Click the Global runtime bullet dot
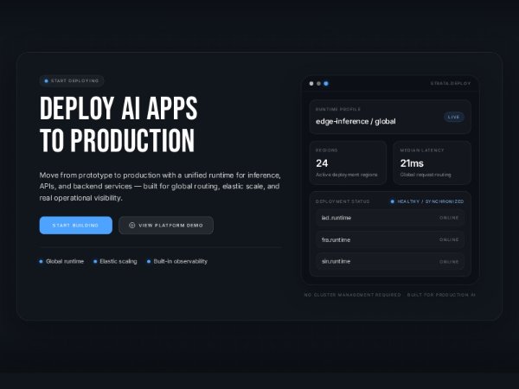The image size is (519, 389). coord(41,261)
